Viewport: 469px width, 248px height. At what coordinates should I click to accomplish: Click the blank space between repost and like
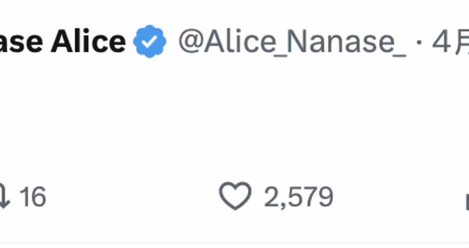tap(132, 197)
